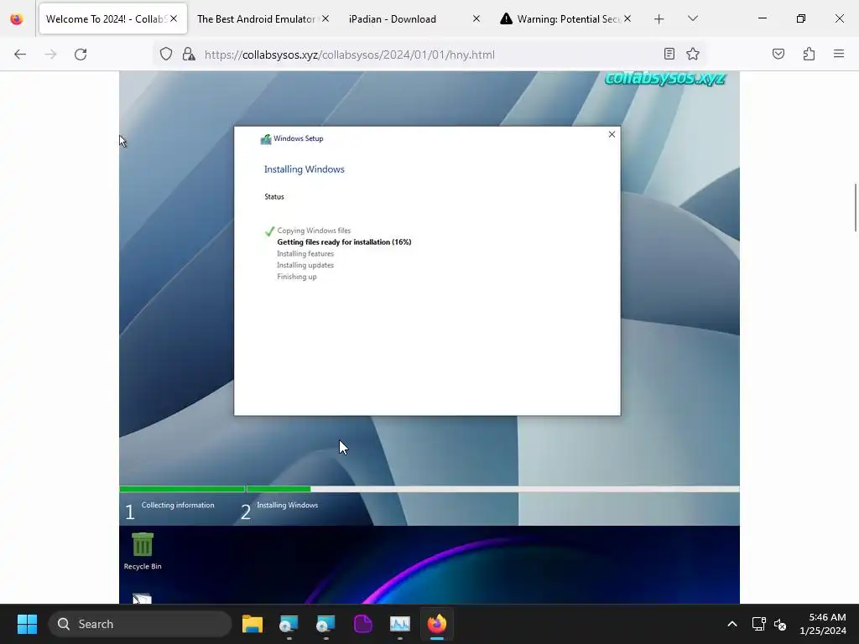Viewport: 859px width, 644px height.
Task: Open second disc installer taskbar icon
Action: tap(325, 624)
